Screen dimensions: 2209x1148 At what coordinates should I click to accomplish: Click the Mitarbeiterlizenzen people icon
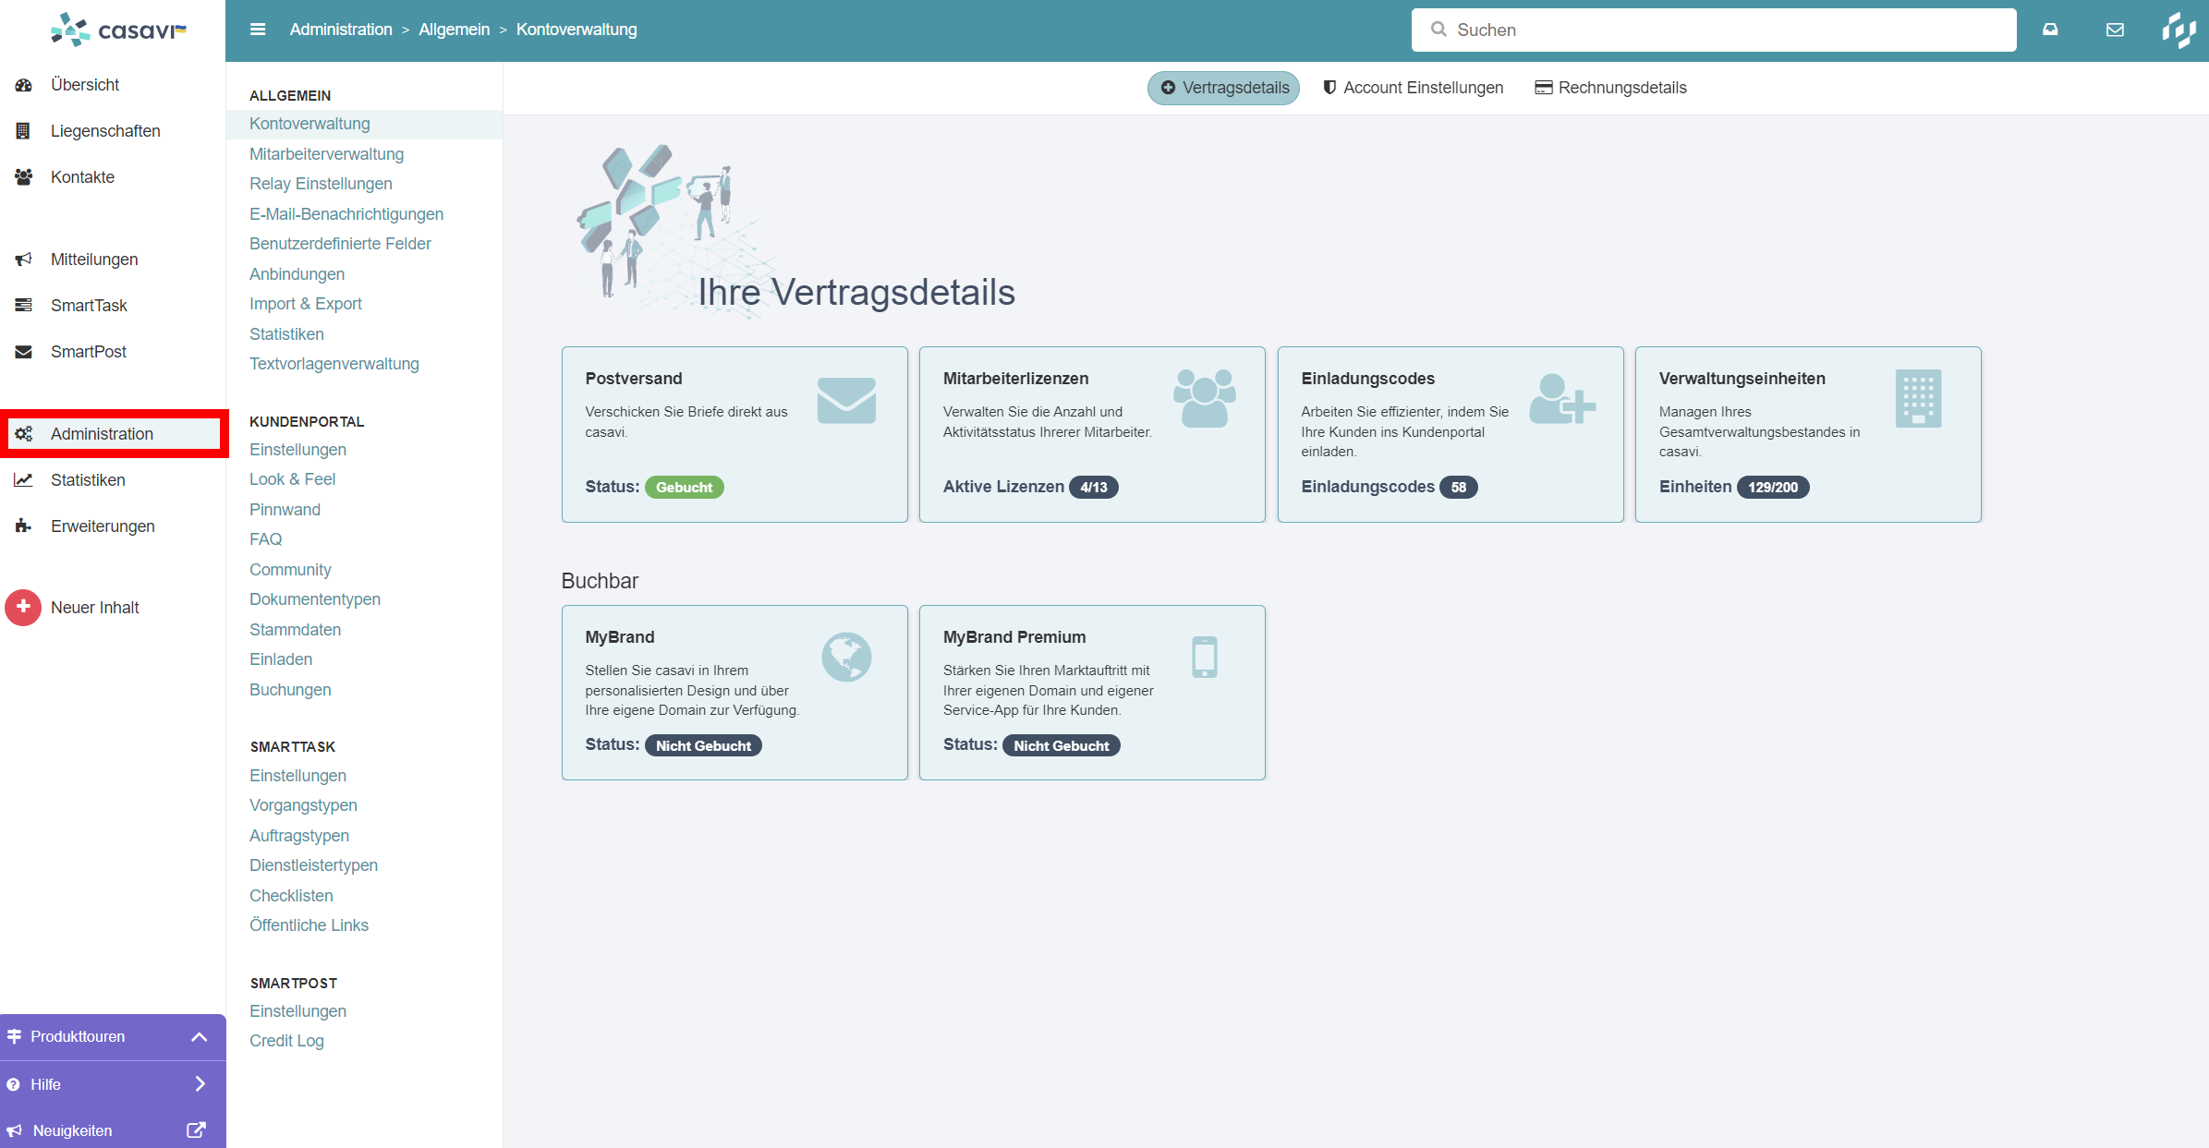click(1204, 398)
